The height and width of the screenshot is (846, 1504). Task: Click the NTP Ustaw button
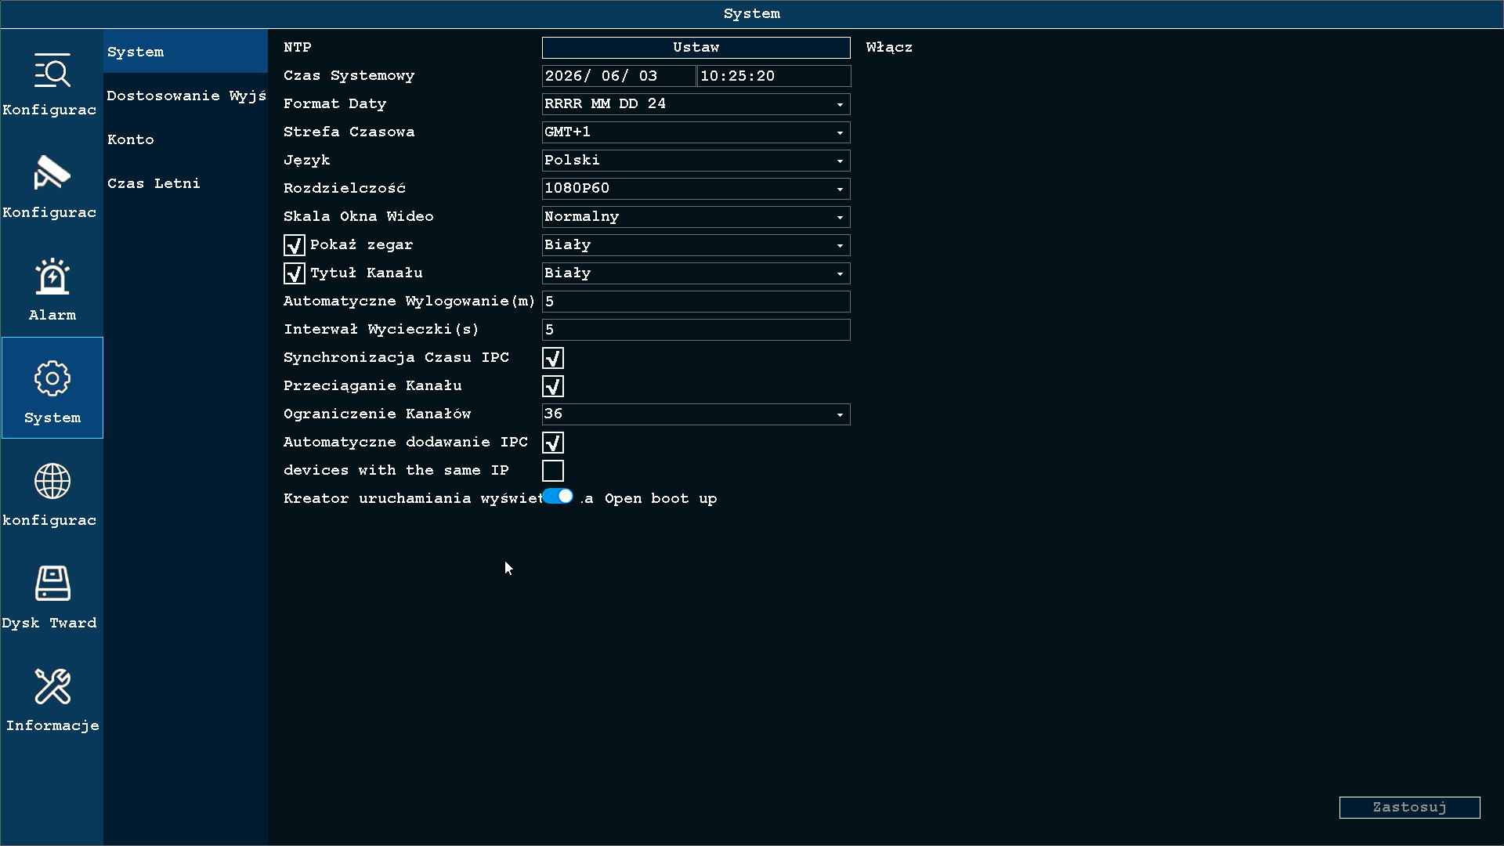coord(696,48)
